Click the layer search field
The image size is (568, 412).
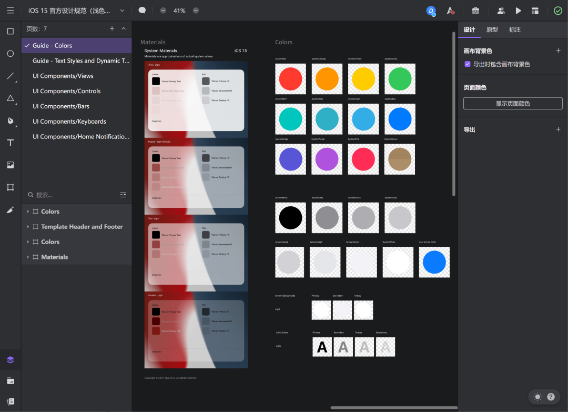click(73, 195)
